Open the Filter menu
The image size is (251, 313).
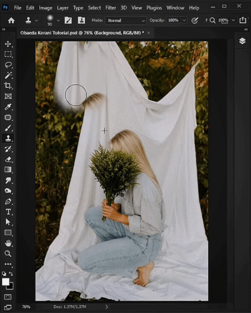[111, 8]
